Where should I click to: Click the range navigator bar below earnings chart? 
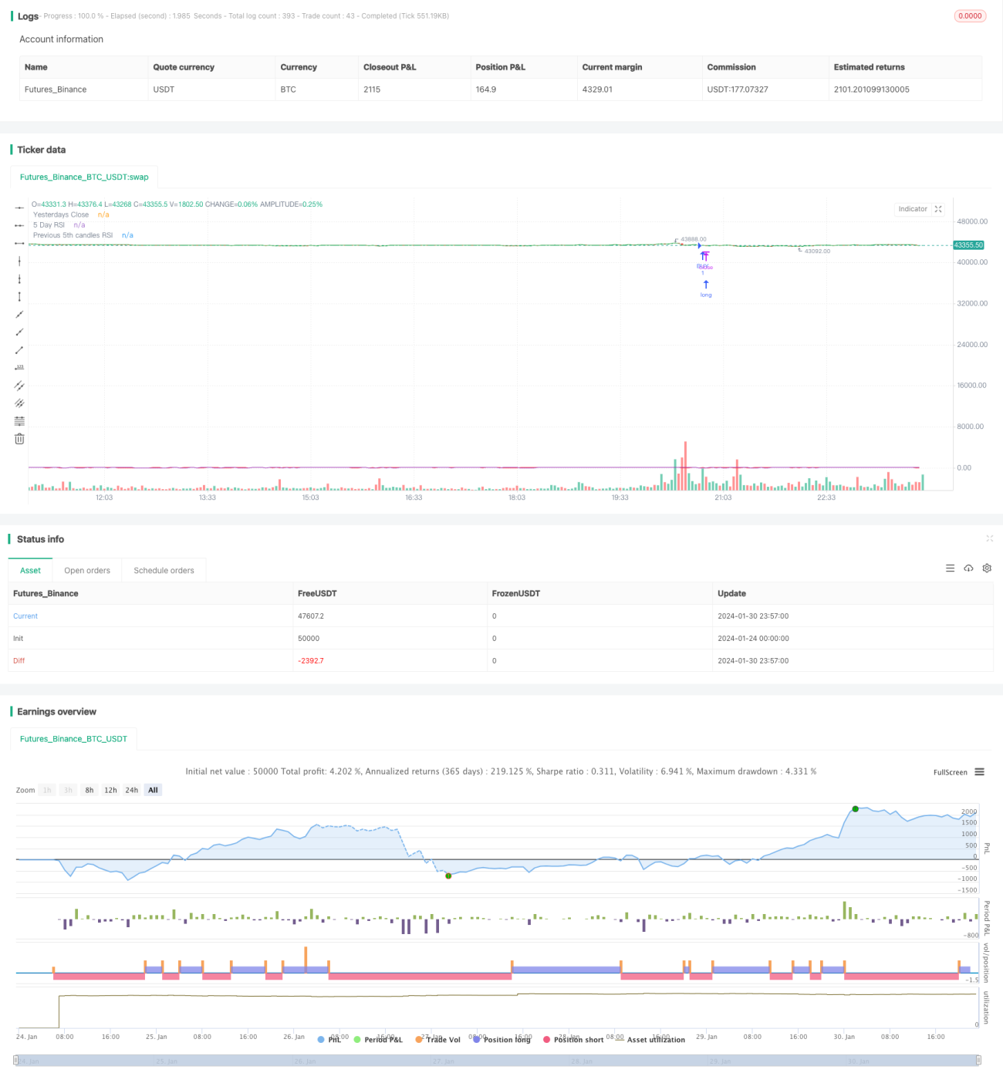(x=497, y=1061)
